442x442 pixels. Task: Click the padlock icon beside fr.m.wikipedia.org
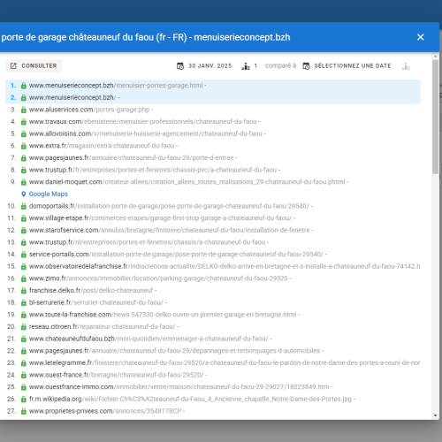point(24,400)
